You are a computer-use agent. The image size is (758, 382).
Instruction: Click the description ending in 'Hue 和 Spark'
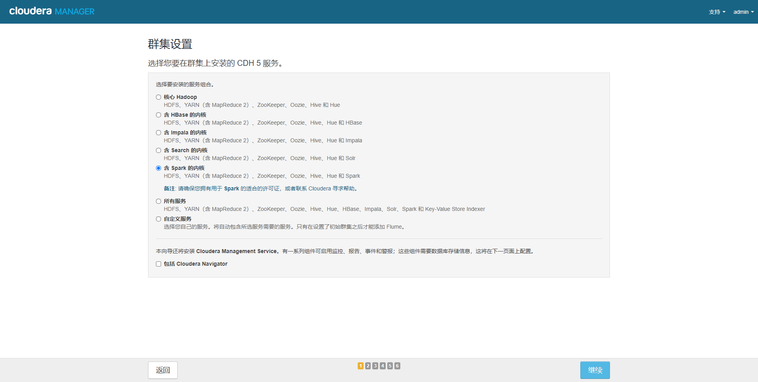pyautogui.click(x=262, y=176)
